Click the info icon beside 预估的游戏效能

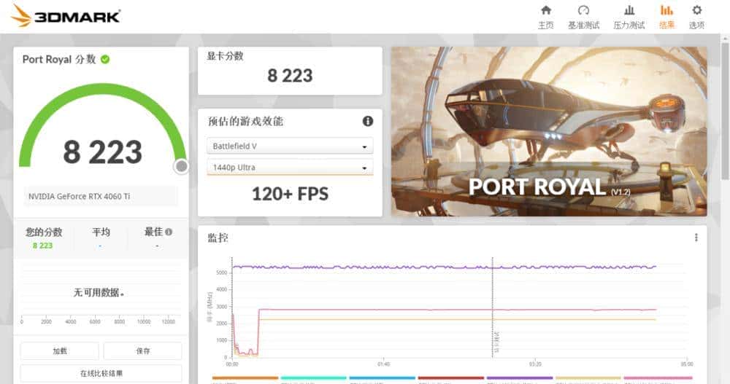pos(368,122)
